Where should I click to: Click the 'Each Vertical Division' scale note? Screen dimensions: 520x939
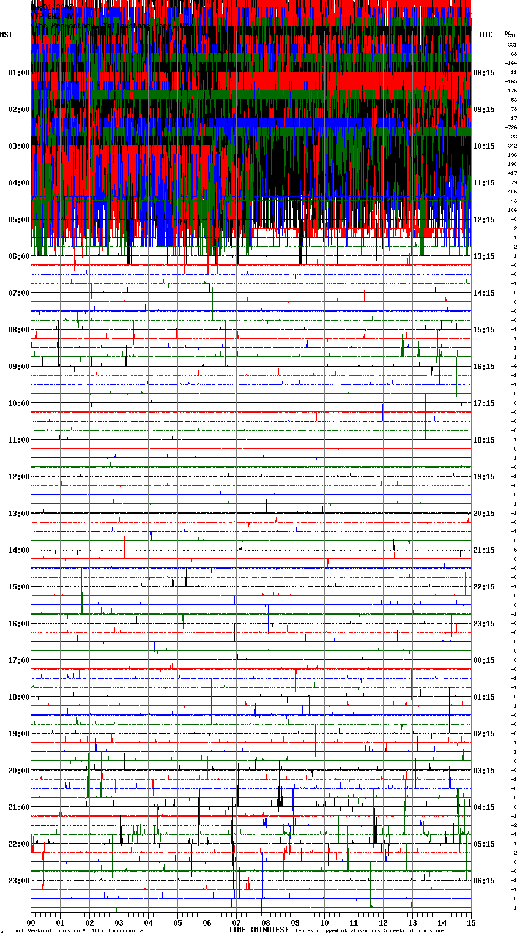pos(78,931)
